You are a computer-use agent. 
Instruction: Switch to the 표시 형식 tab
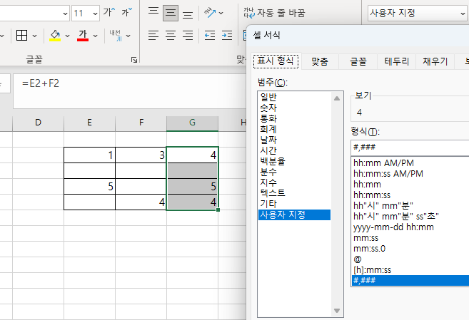pos(276,61)
